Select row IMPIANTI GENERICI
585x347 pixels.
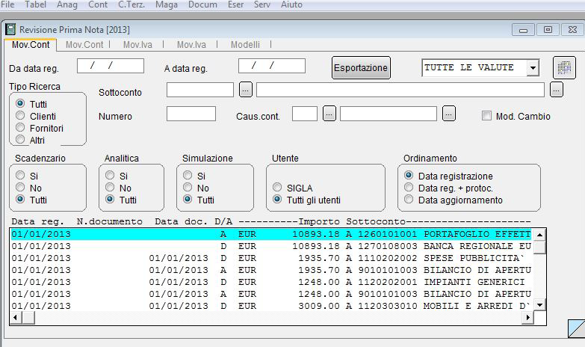coord(272,282)
